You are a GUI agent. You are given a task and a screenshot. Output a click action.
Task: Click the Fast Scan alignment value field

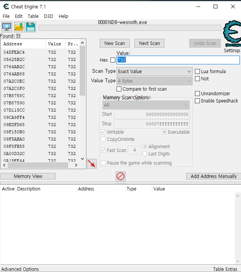pos(134,150)
